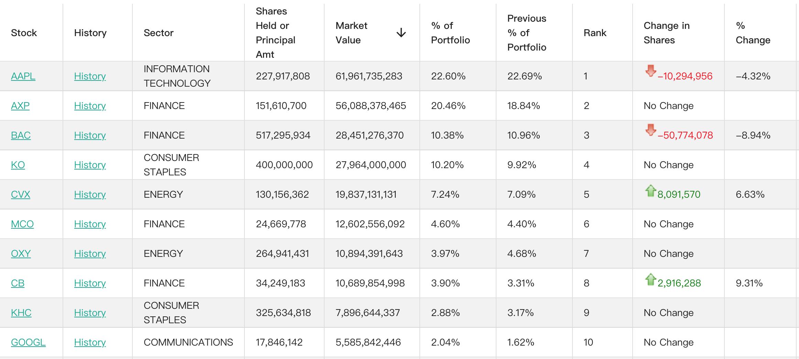This screenshot has width=799, height=359.
Task: Sort by the Stock column header
Action: 24,33
